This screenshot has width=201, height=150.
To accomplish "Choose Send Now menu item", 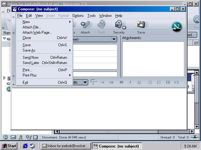I will pos(44,57).
